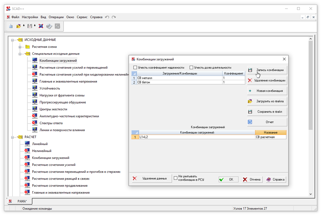This screenshot has width=322, height=215.
Task: Click the Отмена button
Action: pyautogui.click(x=252, y=180)
